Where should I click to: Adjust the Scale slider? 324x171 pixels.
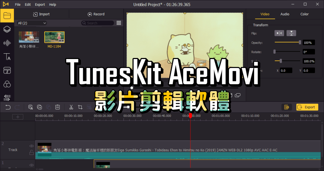click(287, 61)
